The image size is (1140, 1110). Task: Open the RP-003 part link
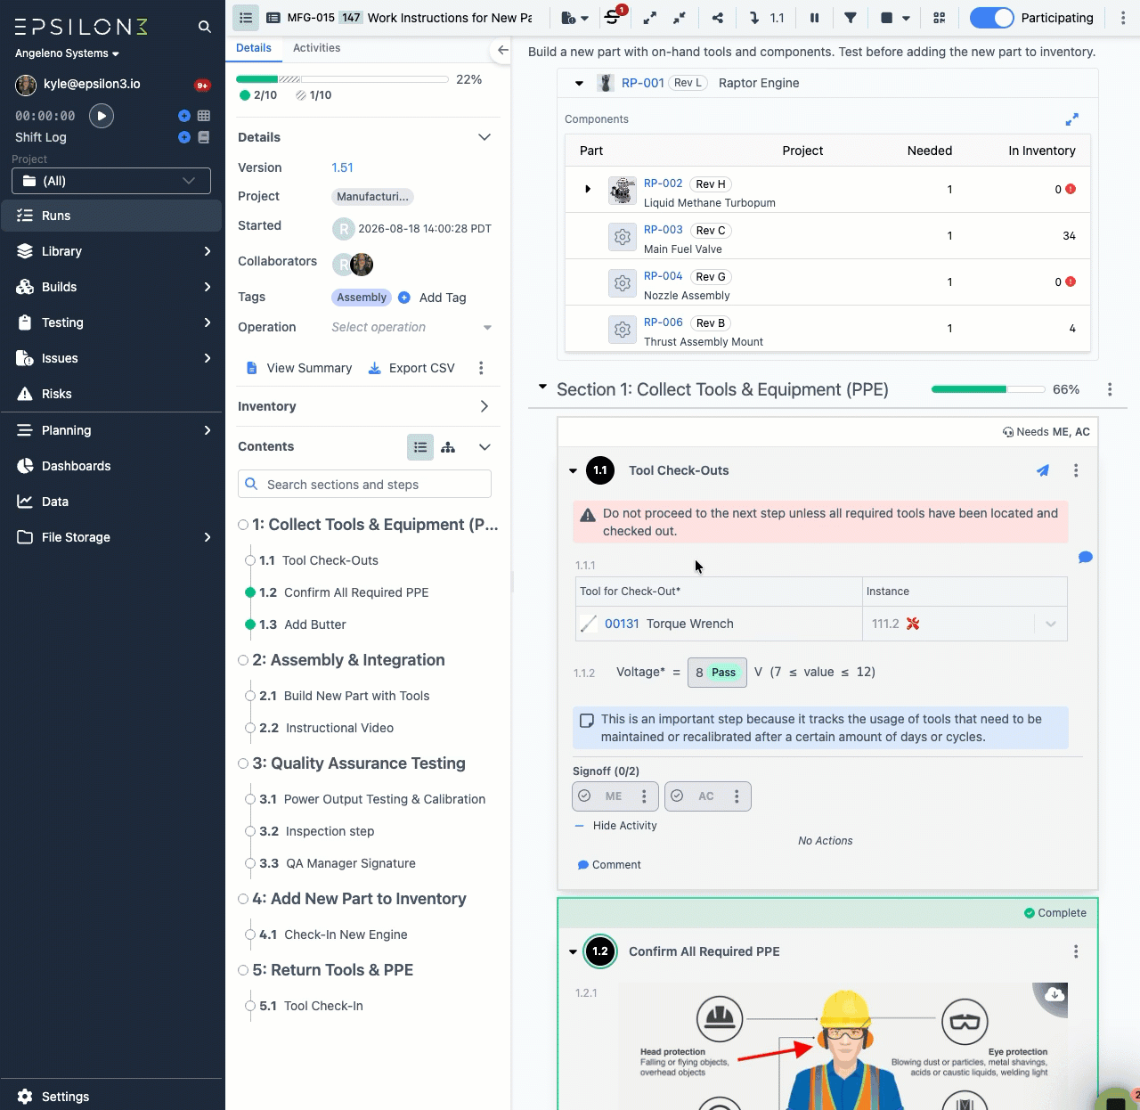[x=664, y=230]
